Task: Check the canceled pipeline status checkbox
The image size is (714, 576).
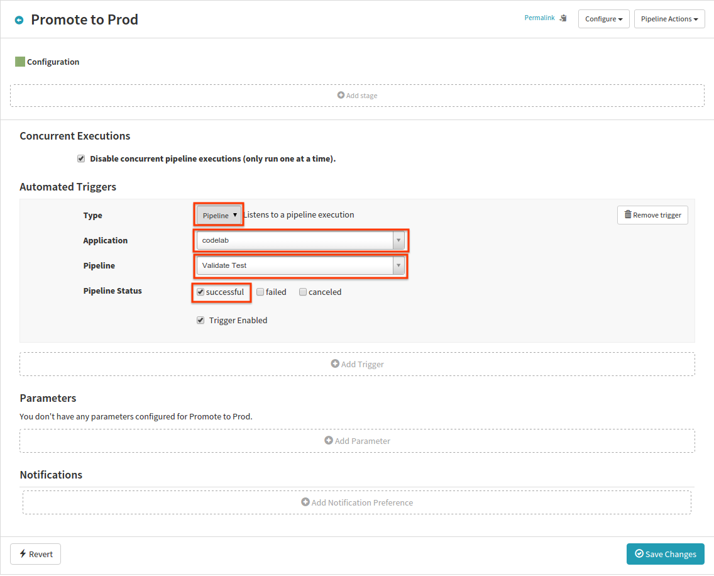Action: 303,292
